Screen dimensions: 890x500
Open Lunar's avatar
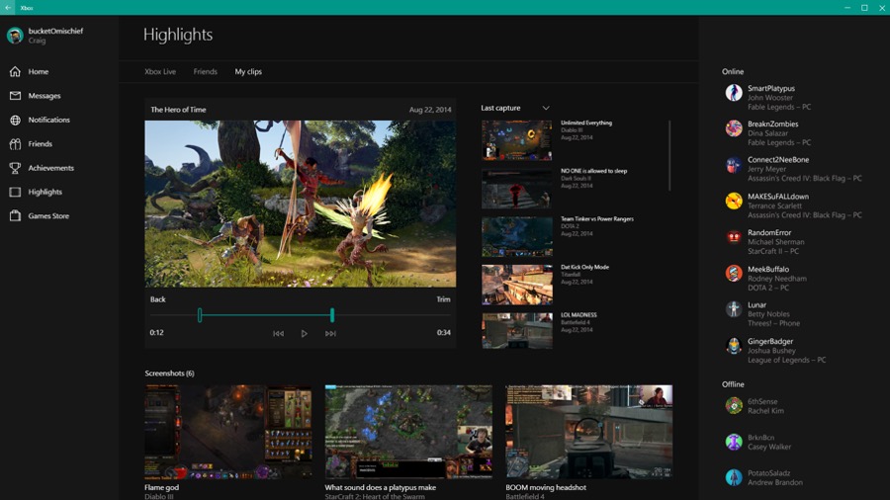(734, 309)
